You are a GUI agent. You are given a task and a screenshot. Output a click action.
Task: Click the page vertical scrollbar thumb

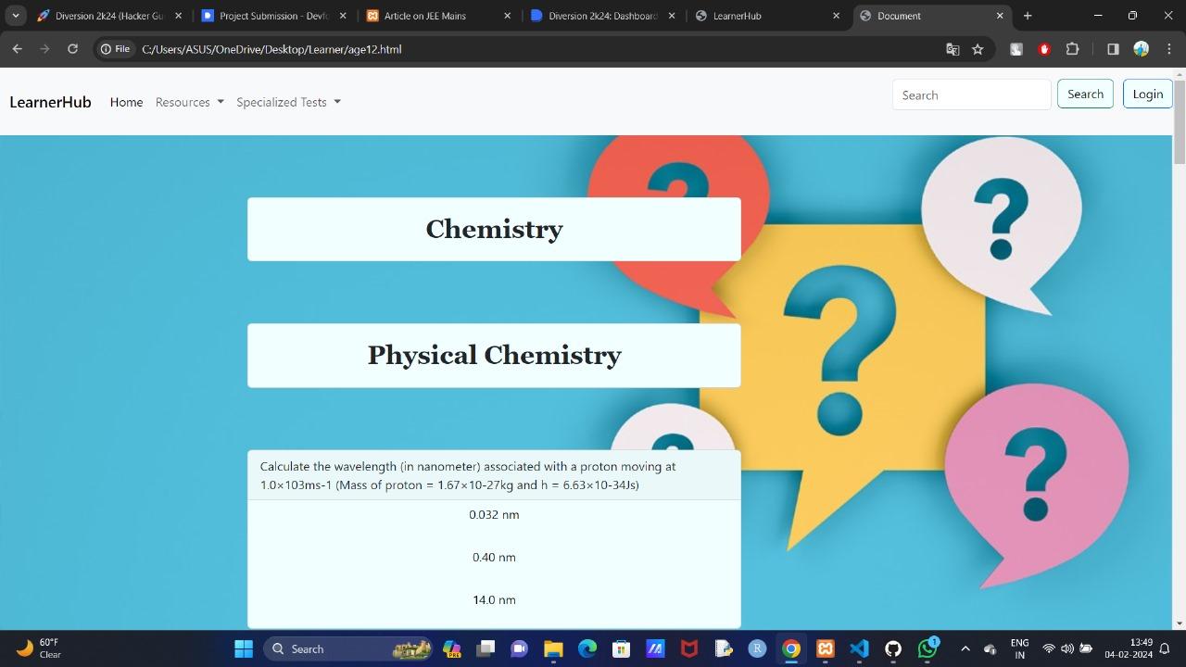click(1179, 120)
